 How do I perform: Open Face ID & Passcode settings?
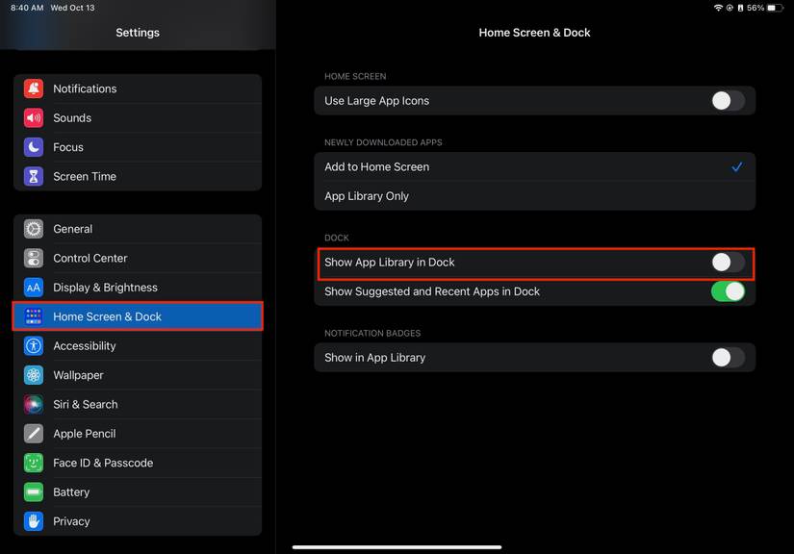103,463
